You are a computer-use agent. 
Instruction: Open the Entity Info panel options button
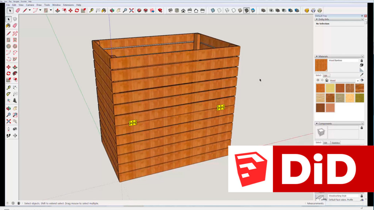[362, 19]
